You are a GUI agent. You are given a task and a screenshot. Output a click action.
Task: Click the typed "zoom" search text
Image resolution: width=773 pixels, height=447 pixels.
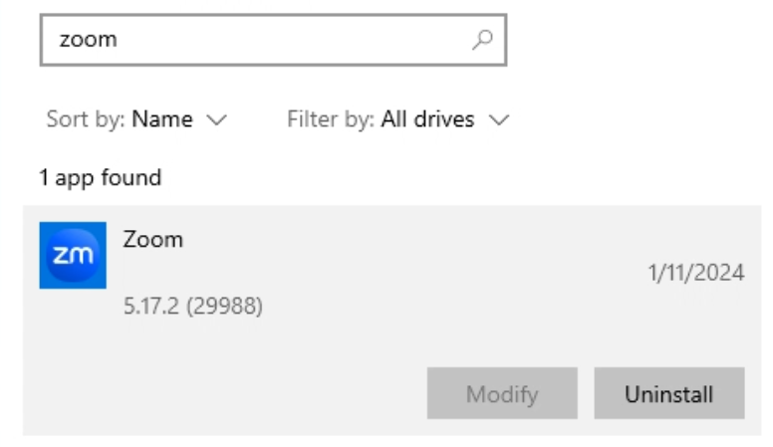[x=89, y=40]
